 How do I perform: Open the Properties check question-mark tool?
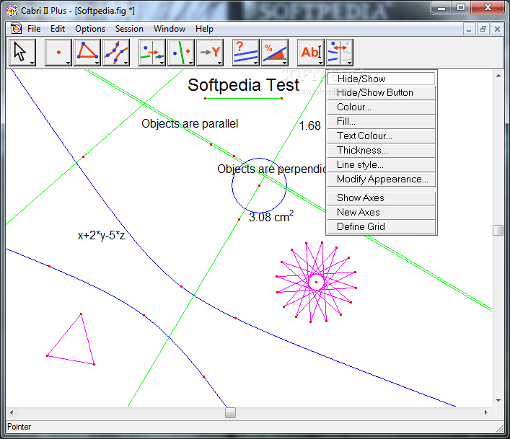(x=245, y=53)
